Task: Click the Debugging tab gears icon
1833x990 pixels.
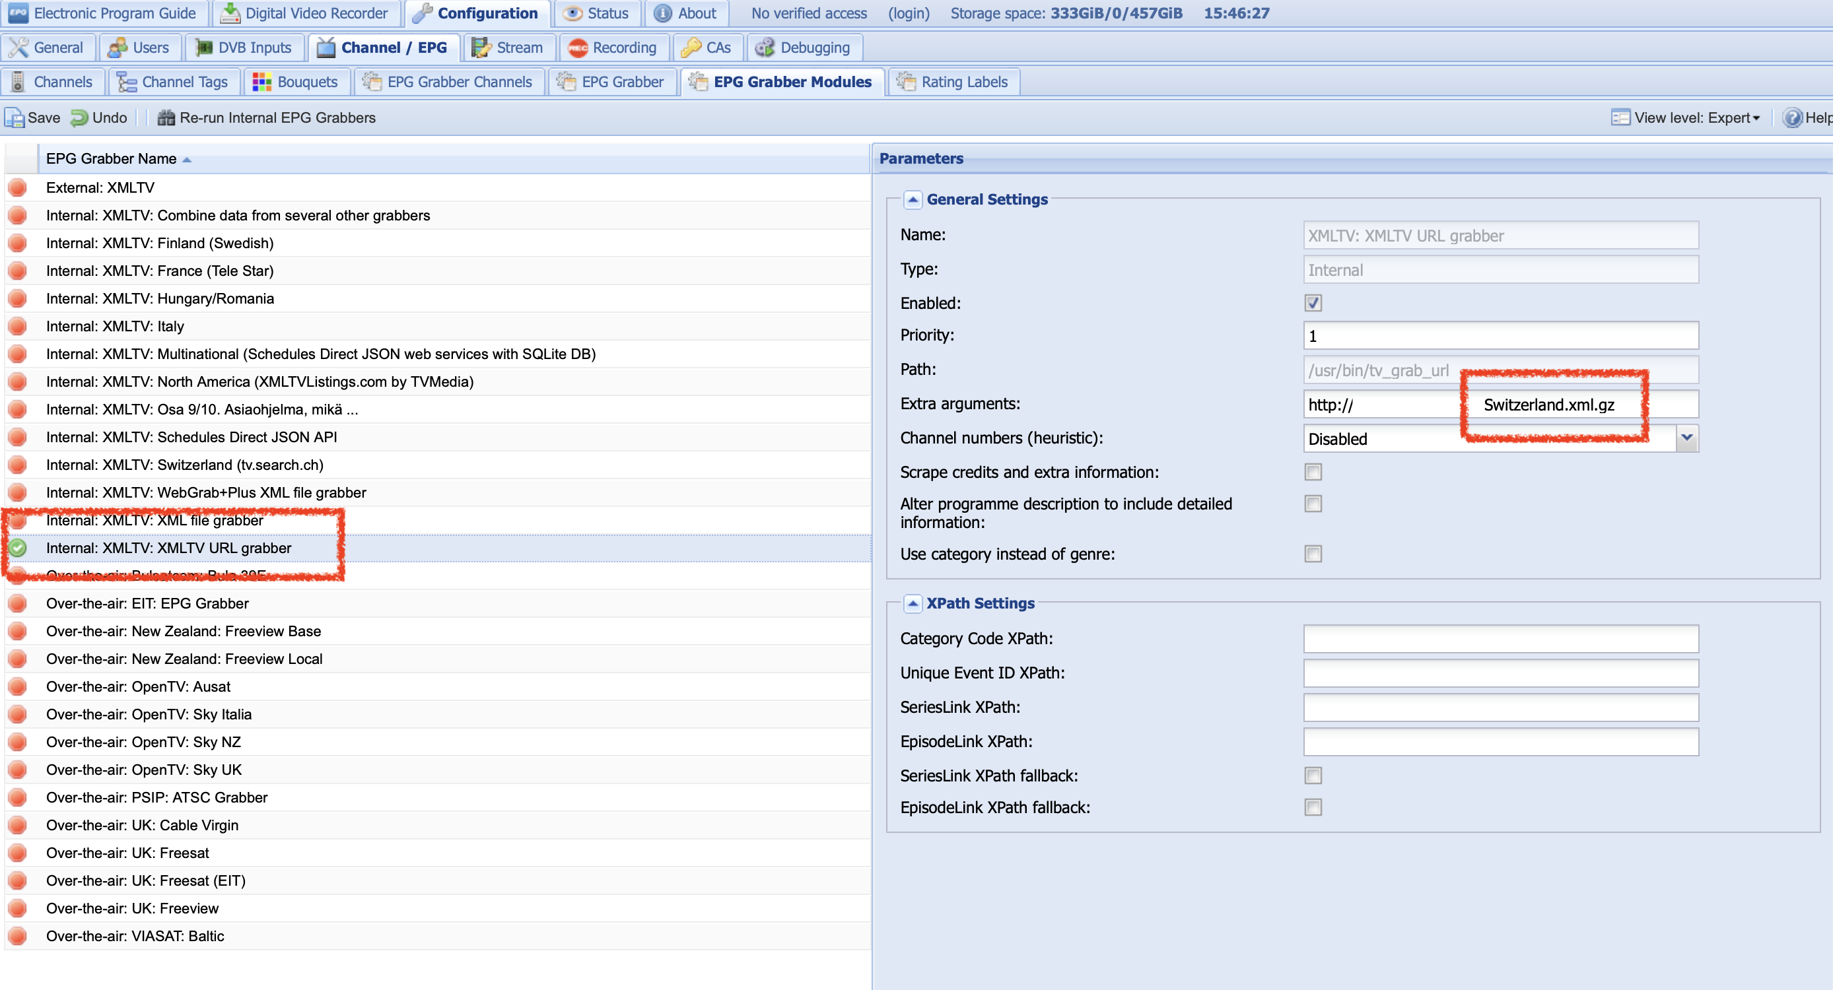Action: 765,48
